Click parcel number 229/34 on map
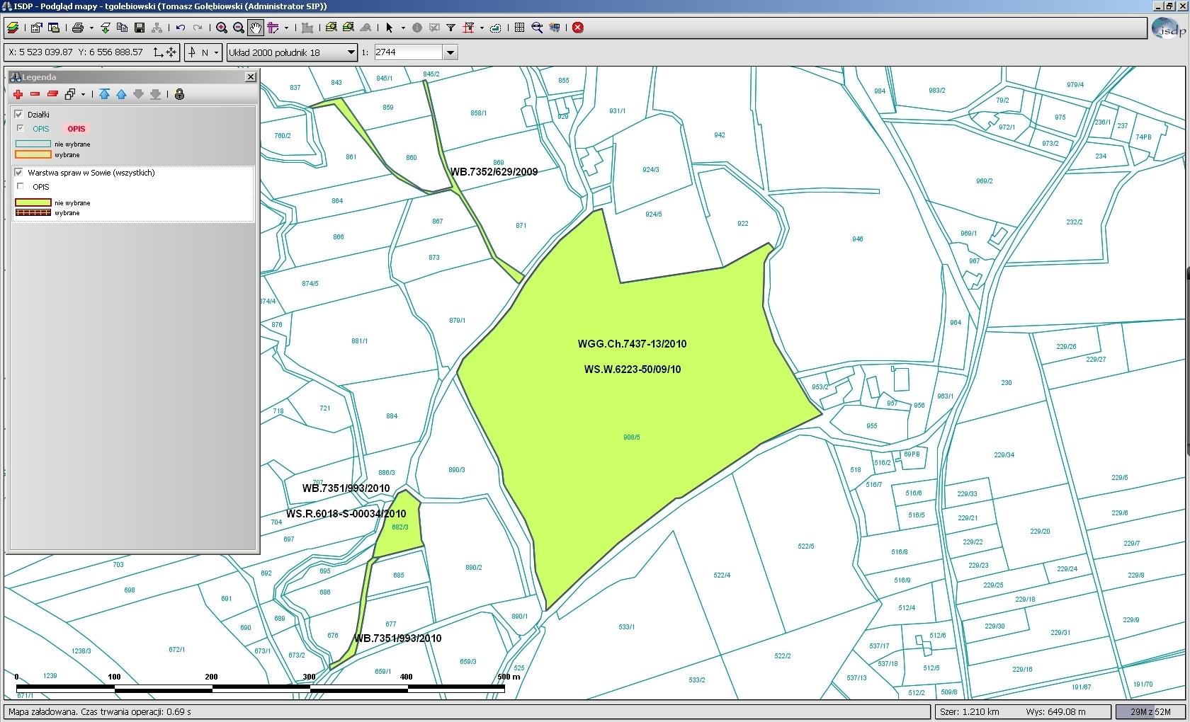 pos(1004,455)
